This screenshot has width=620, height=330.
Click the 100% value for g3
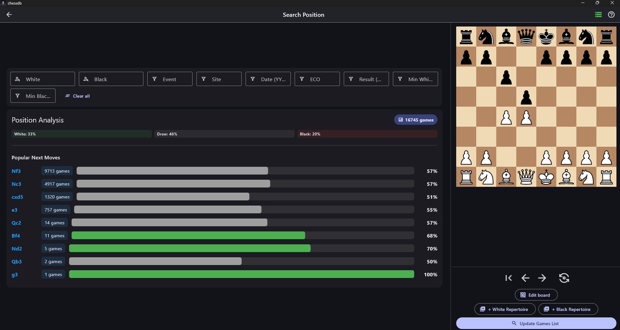(431, 274)
